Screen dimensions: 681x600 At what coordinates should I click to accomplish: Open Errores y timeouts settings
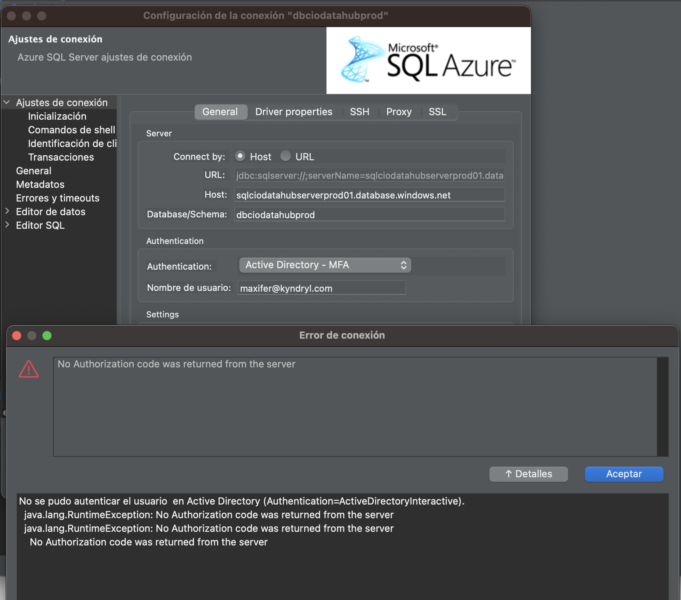click(x=57, y=198)
